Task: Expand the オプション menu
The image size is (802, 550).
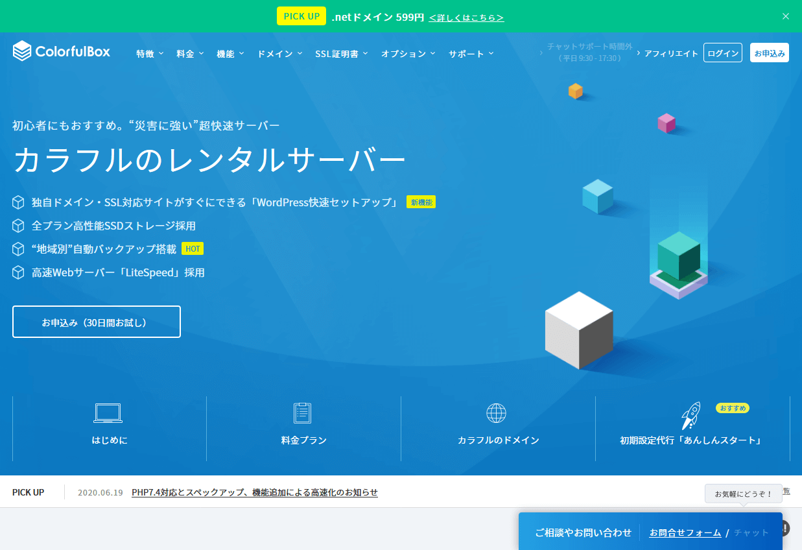Action: coord(408,54)
